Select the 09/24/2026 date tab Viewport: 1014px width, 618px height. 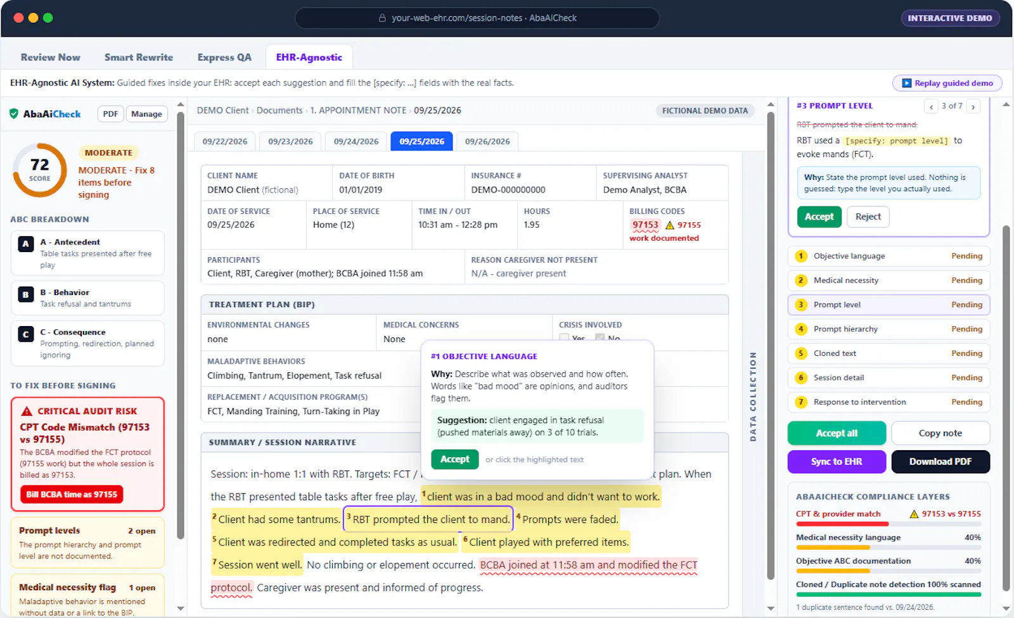356,142
